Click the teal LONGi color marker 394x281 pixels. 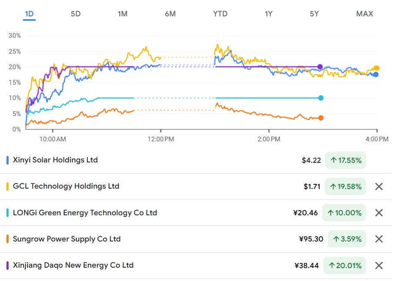(x=8, y=213)
